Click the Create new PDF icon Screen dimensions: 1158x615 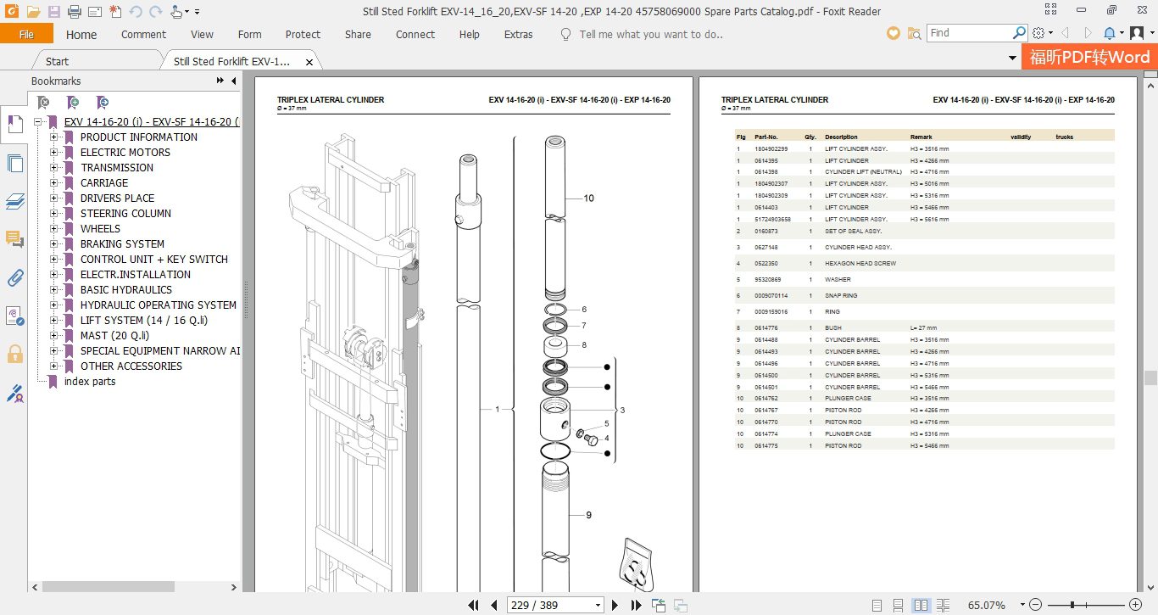pyautogui.click(x=114, y=12)
